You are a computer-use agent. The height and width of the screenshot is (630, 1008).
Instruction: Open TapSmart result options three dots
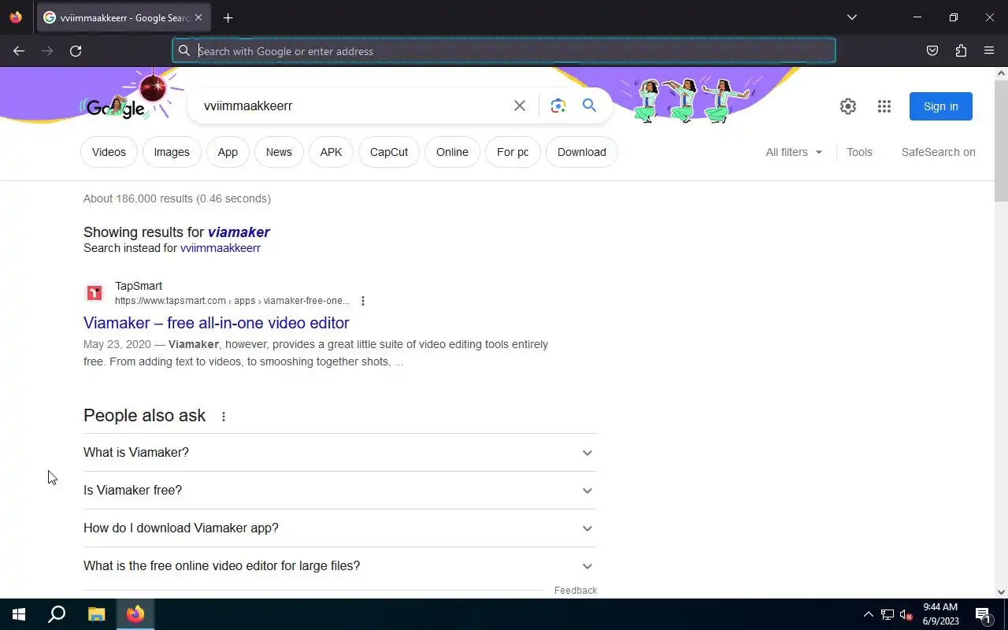[x=363, y=301]
